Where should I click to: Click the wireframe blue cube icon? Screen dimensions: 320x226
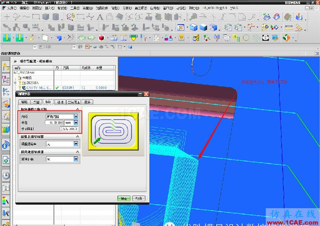point(193,28)
